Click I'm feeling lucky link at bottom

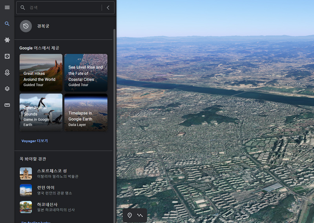[x=36, y=222]
